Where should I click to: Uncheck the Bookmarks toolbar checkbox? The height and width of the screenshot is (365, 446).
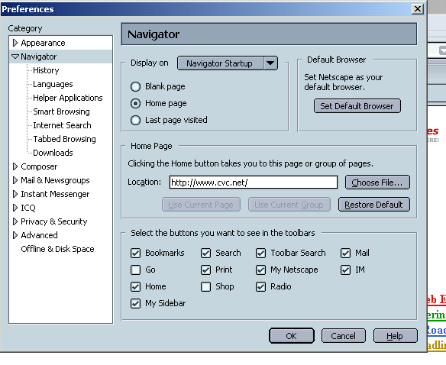tap(135, 253)
